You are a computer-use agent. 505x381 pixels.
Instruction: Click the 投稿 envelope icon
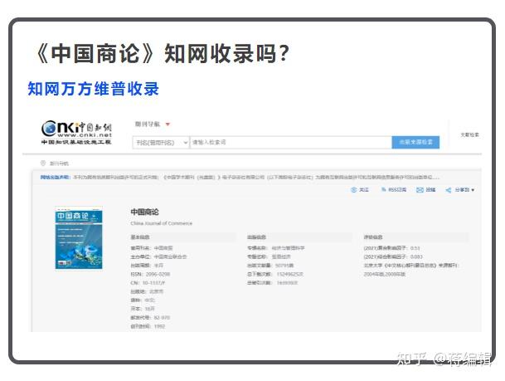tap(420, 190)
